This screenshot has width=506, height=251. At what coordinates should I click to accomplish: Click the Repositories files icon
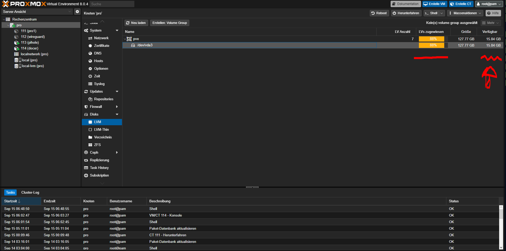click(90, 99)
